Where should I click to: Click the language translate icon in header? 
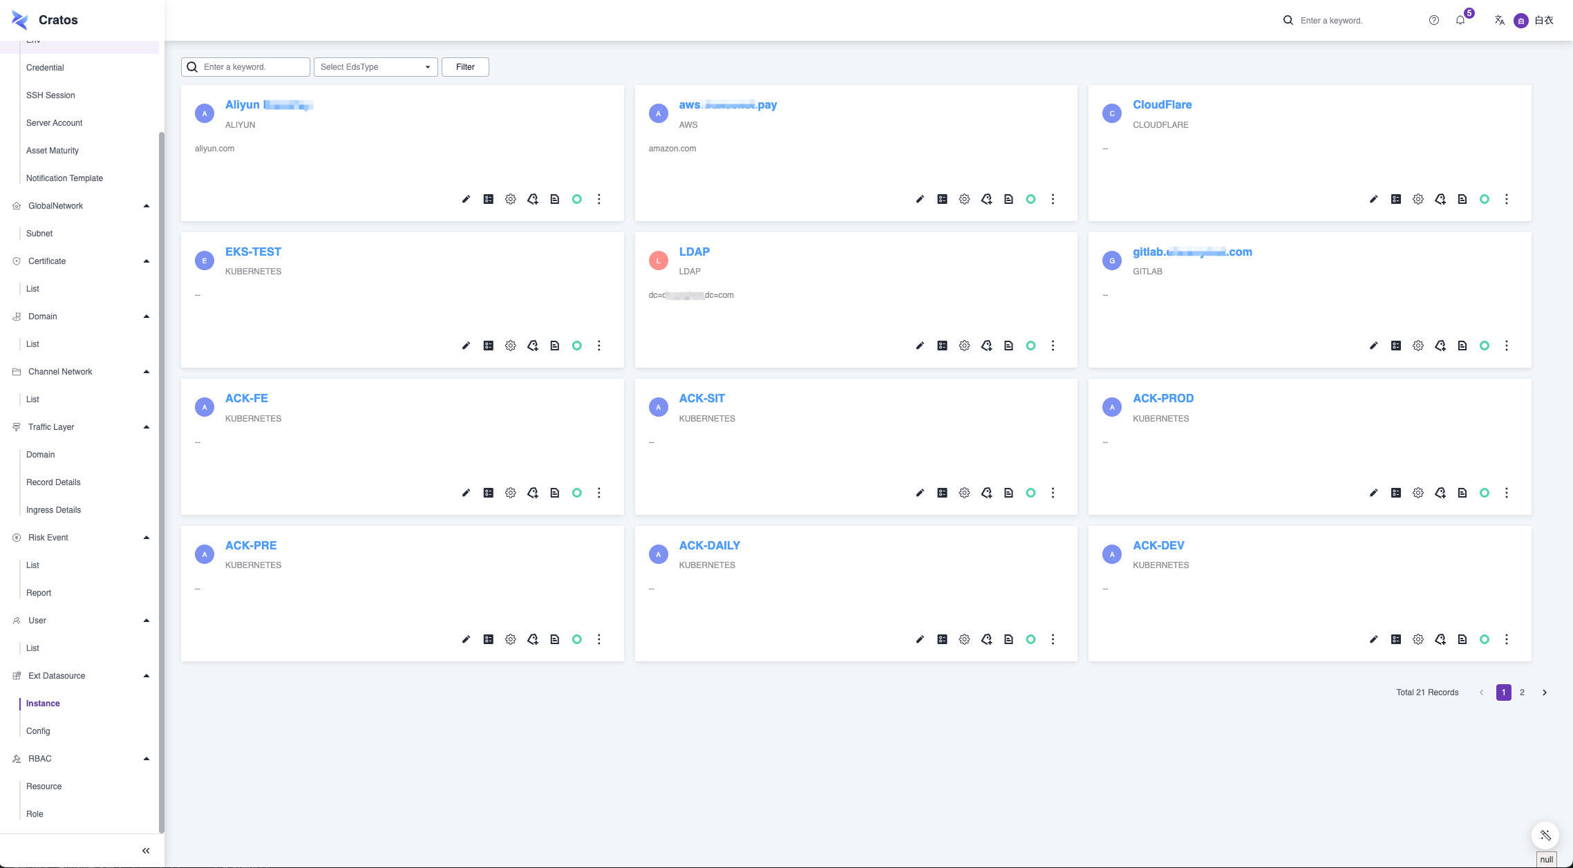(1499, 20)
